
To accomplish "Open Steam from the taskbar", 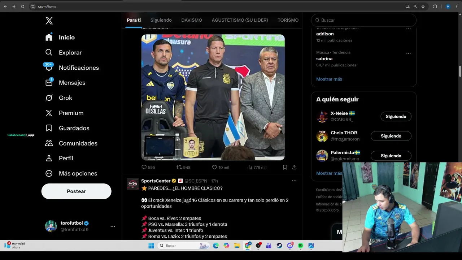I will pyautogui.click(x=279, y=246).
